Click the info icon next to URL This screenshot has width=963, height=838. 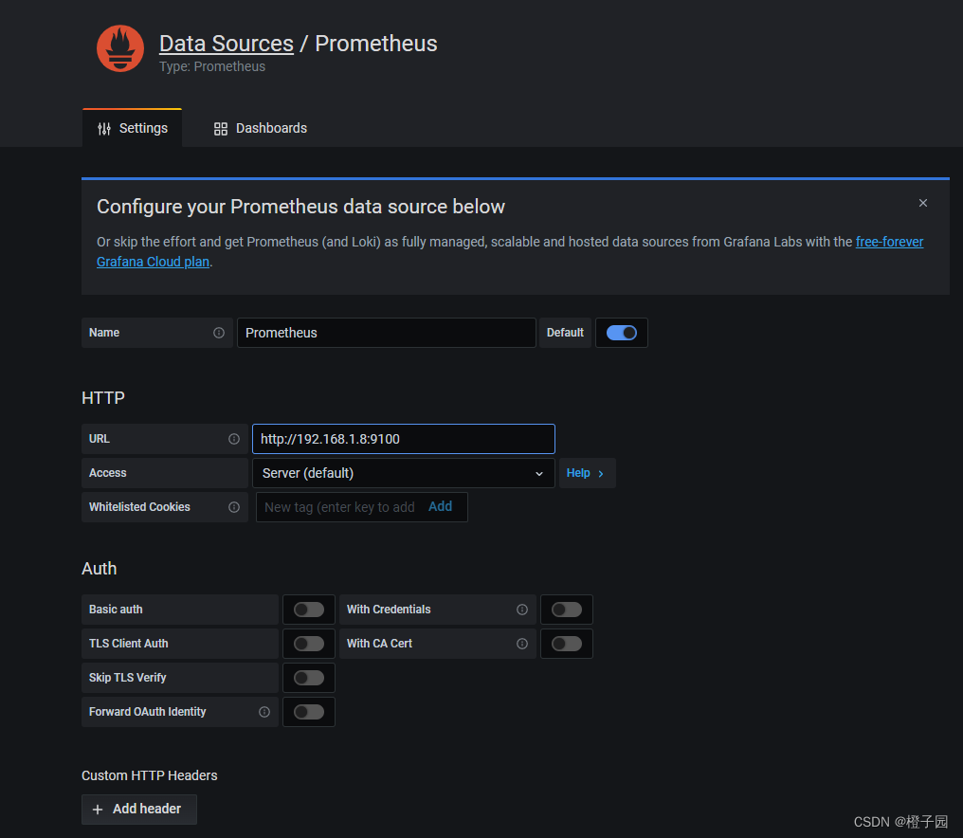pos(234,439)
